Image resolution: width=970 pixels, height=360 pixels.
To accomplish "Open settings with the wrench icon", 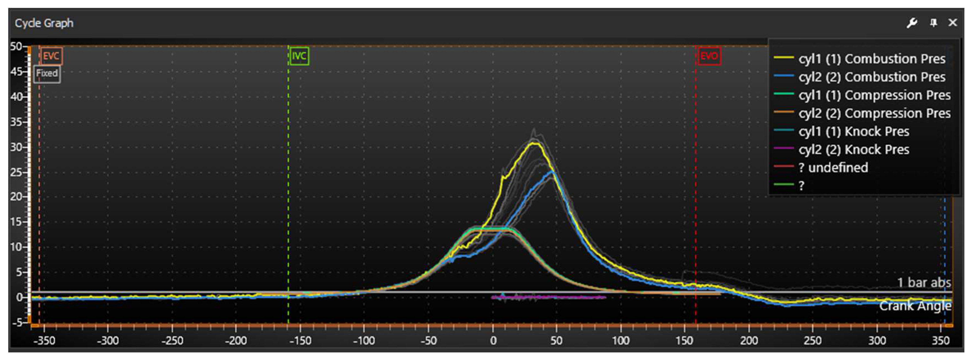I will point(912,23).
